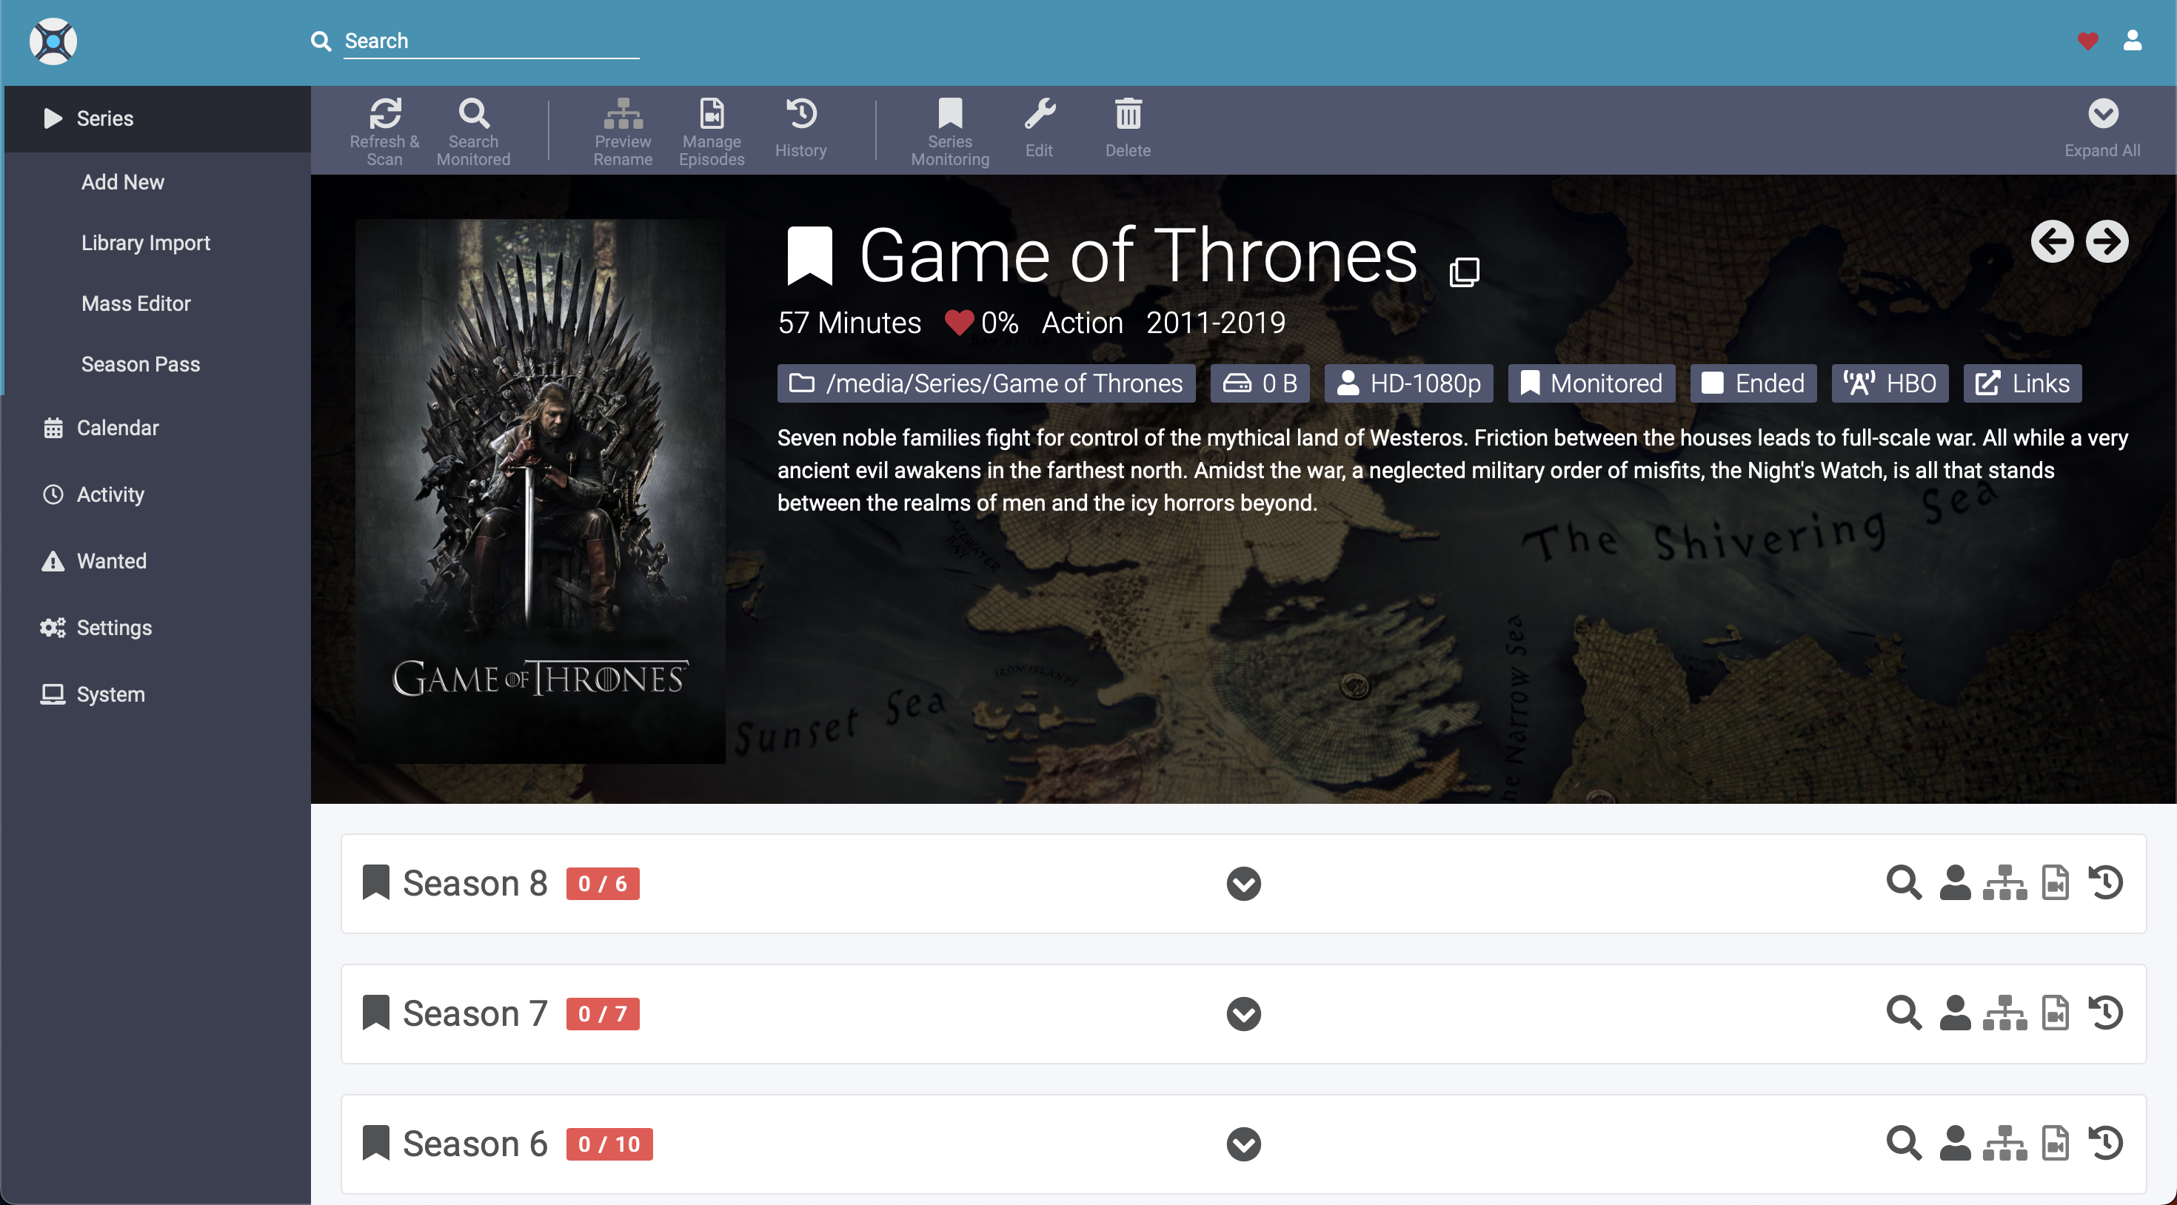Preview rename for Season 8

pos(2004,882)
